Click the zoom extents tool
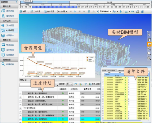Viewport: 152px width, 123px height. (x=149, y=58)
